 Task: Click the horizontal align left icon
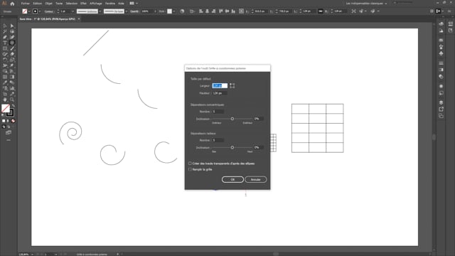[200, 11]
